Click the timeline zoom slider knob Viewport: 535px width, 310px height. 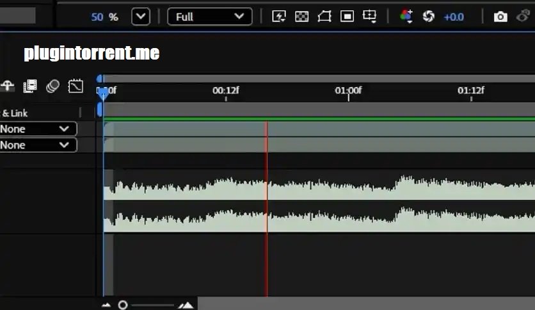tap(123, 305)
